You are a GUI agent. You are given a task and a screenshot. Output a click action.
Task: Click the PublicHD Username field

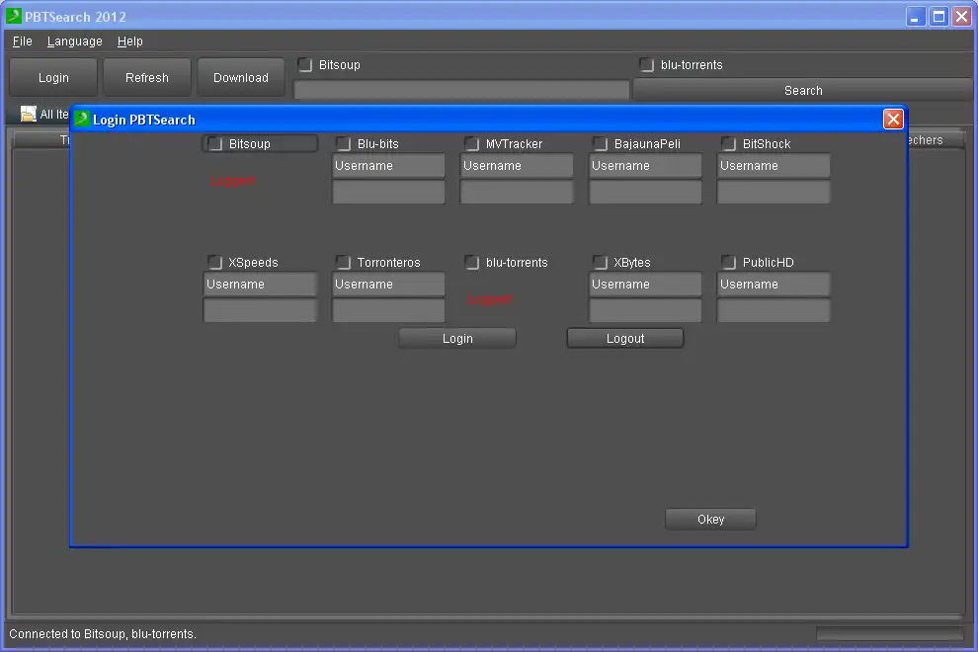[774, 284]
